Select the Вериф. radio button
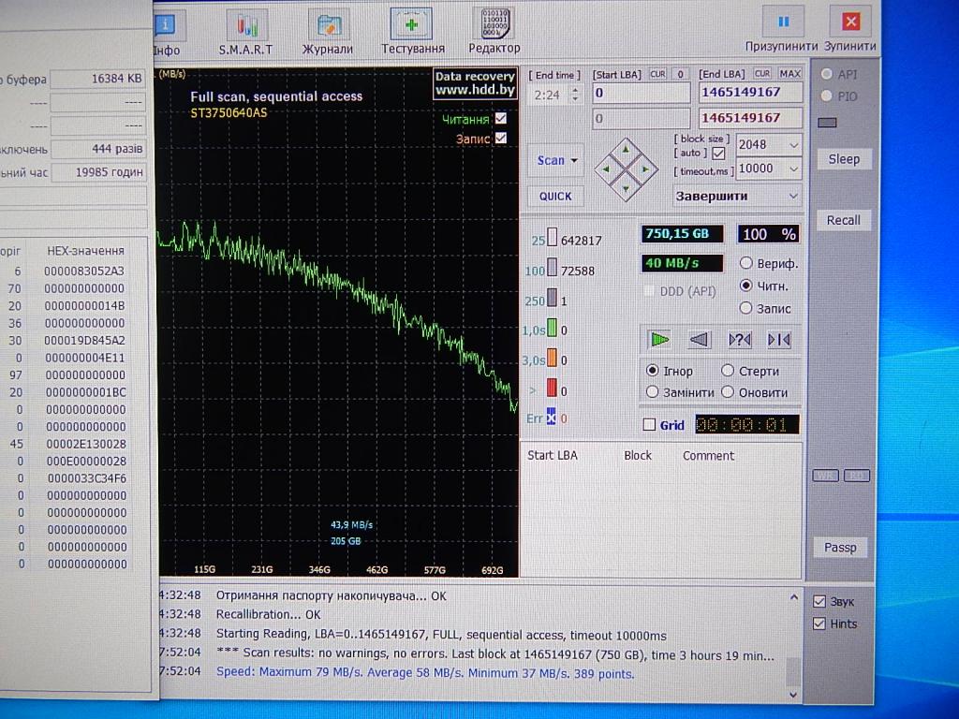Screen dimensions: 959x719 click(745, 263)
